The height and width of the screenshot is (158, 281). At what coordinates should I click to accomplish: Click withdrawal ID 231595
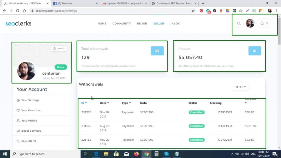pos(86,126)
